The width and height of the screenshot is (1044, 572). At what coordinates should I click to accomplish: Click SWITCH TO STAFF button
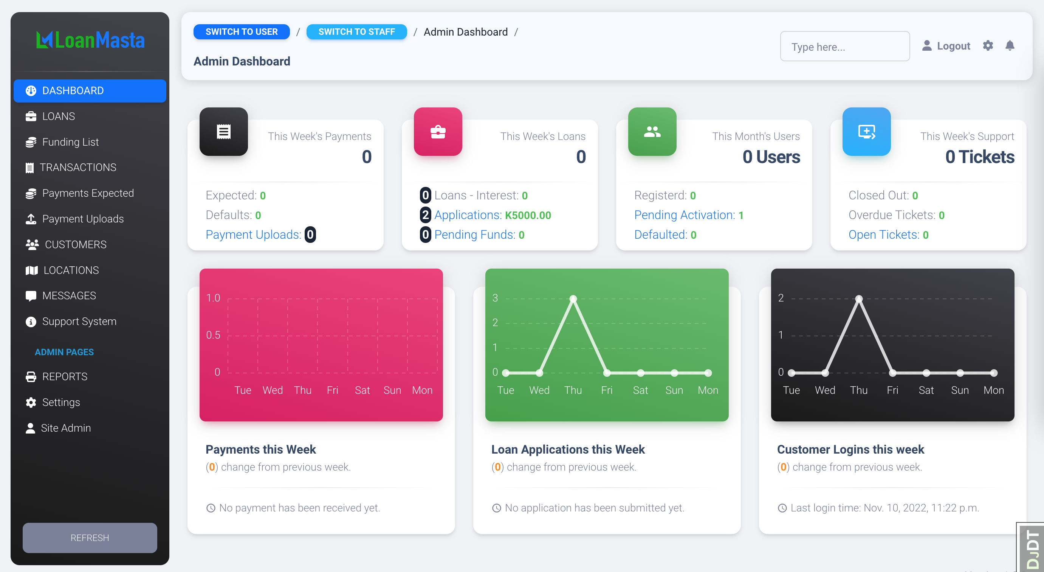tap(357, 32)
